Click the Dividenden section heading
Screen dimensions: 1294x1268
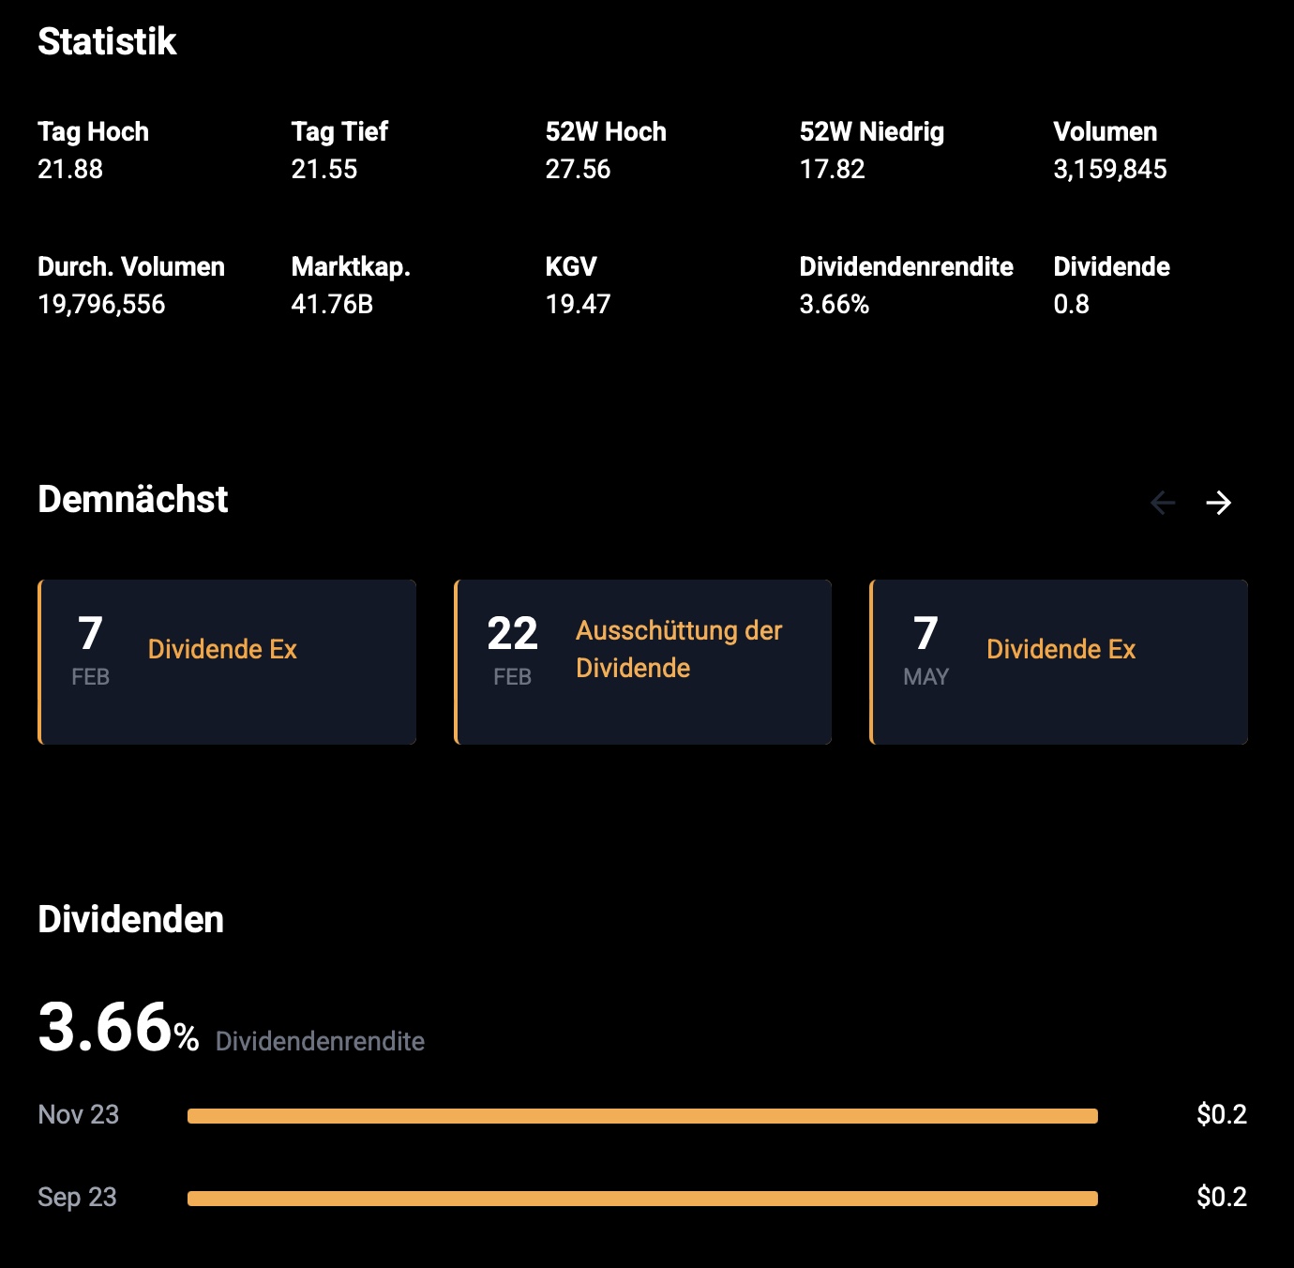(x=131, y=920)
